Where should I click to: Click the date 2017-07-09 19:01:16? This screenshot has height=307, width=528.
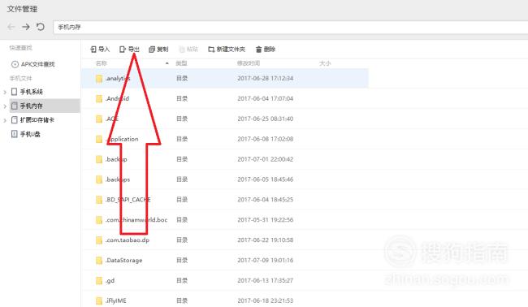(266, 260)
